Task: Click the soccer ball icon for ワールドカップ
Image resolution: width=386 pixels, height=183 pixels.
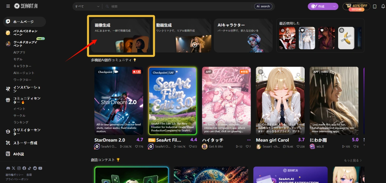Action: (x=8, y=44)
